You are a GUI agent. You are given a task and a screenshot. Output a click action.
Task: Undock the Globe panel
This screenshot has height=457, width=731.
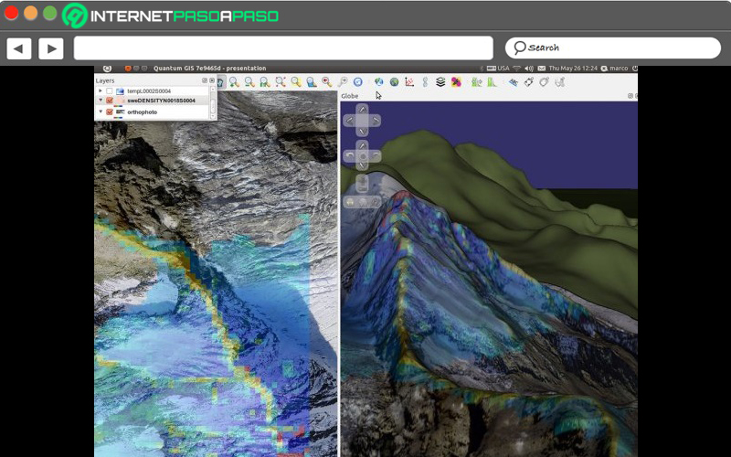630,96
